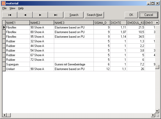161x119 pixels.
Task: Open the Help menu
Action: [21, 8]
